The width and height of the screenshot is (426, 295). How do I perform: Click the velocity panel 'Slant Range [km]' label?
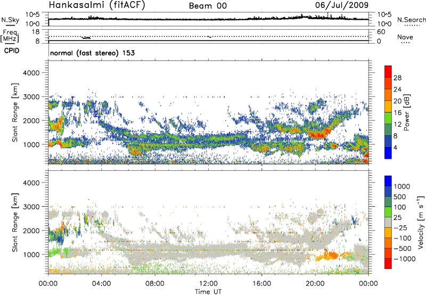pyautogui.click(x=15, y=222)
